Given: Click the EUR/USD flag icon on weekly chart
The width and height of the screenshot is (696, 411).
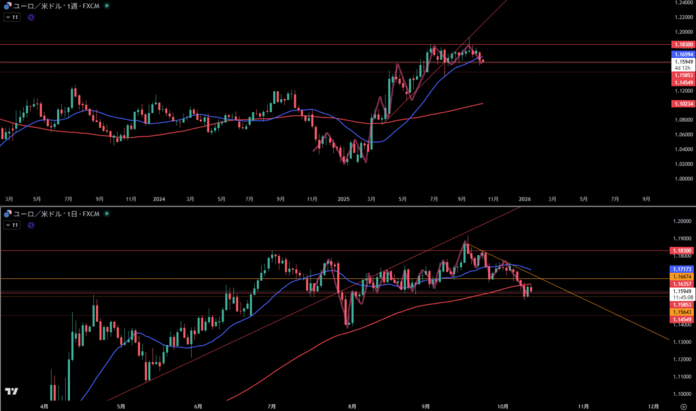Looking at the screenshot, I should coord(7,5).
